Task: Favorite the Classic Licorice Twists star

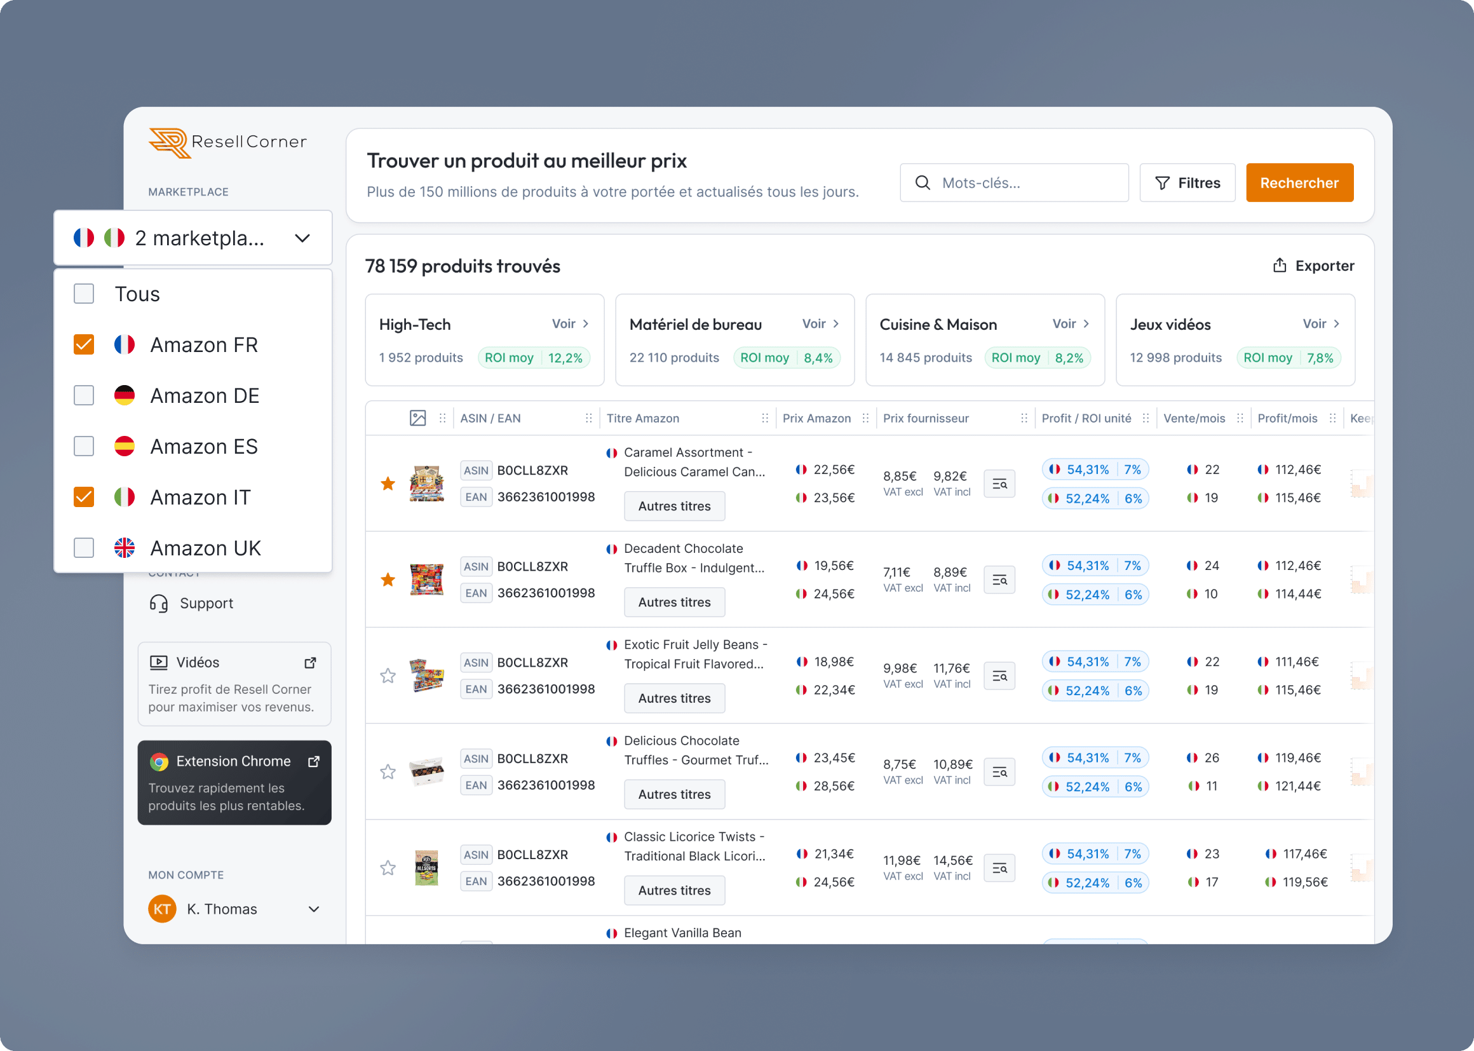Action: pyautogui.click(x=388, y=868)
